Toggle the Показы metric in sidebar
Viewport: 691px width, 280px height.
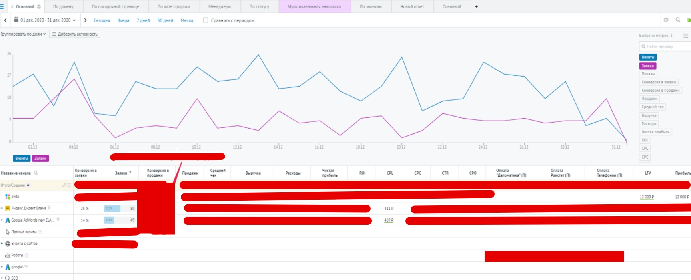(x=648, y=74)
